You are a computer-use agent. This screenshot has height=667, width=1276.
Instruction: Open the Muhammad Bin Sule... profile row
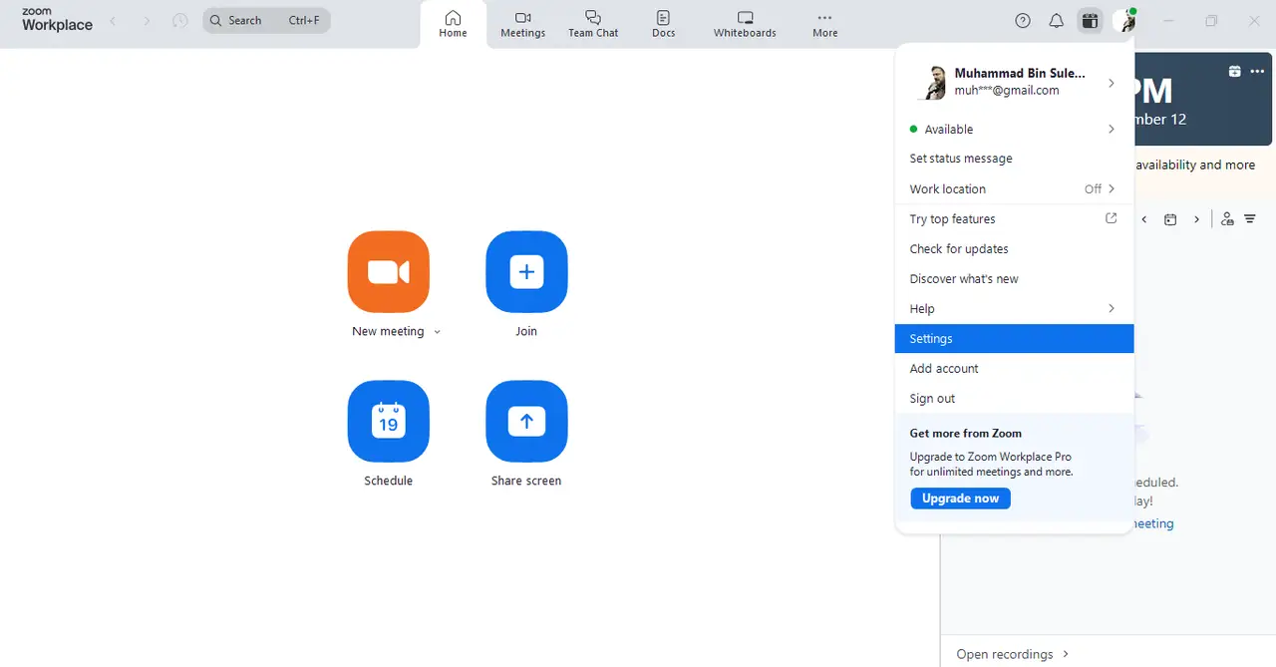1015,82
